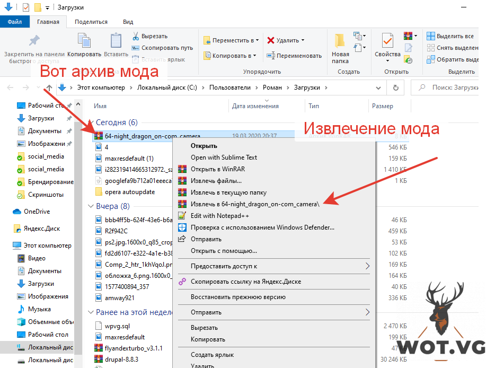
Task: Open Video folder in navigation pane
Action: tap(32, 258)
